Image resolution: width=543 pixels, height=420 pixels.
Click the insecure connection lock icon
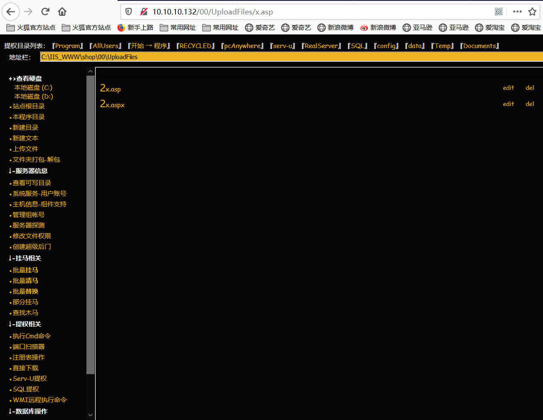144,11
